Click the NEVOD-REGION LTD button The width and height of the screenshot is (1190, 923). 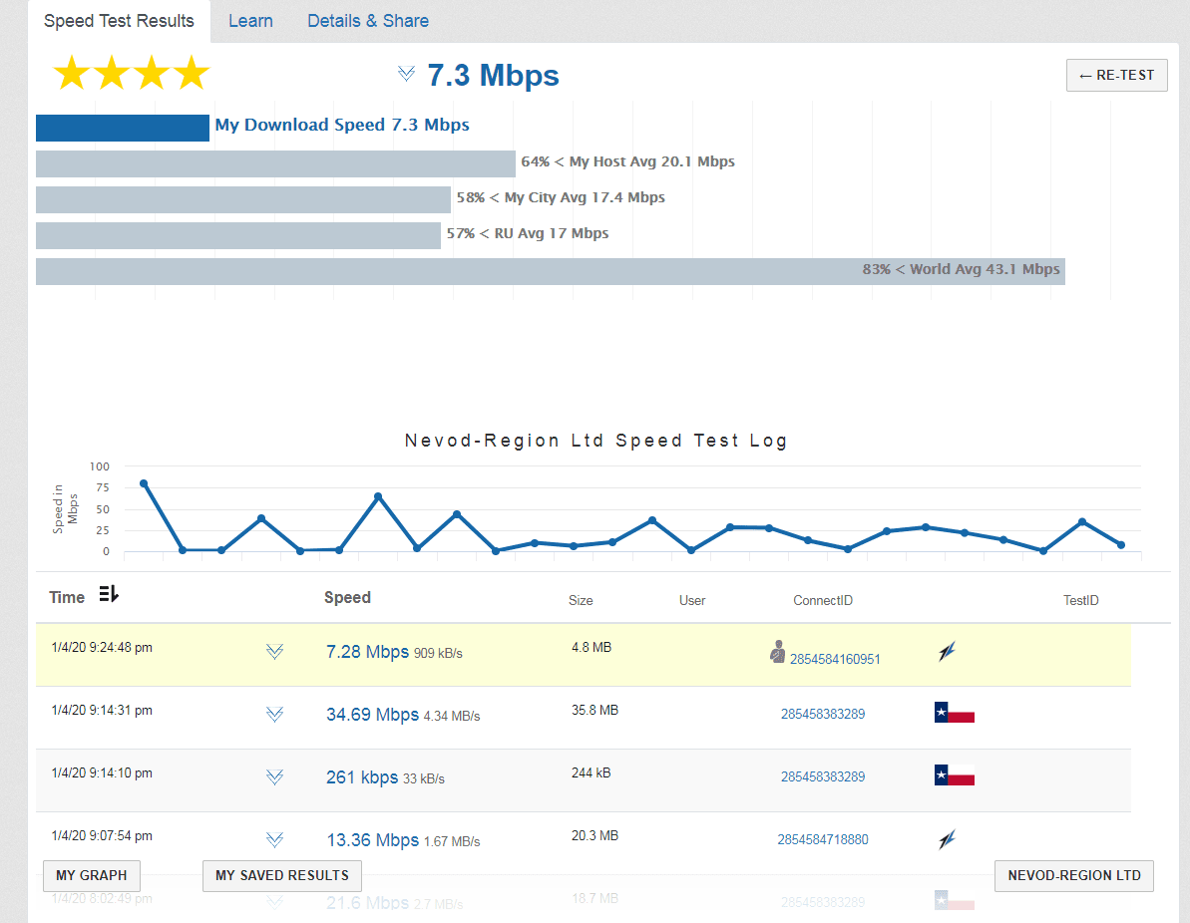pyautogui.click(x=1074, y=876)
